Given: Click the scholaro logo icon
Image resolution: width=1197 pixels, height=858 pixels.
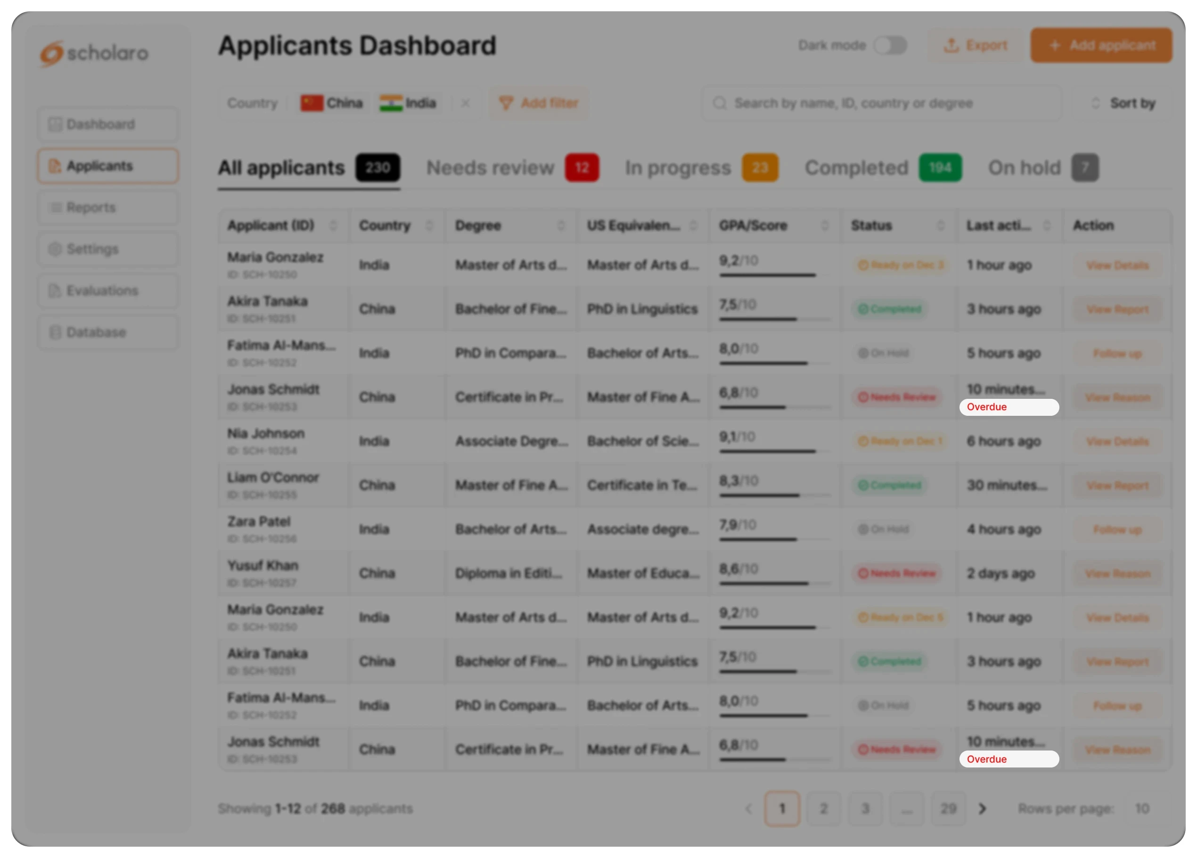Looking at the screenshot, I should point(52,53).
